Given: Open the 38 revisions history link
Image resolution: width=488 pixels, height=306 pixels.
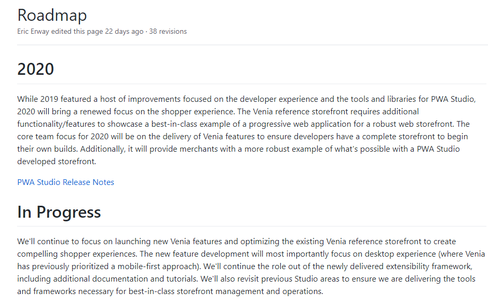Looking at the screenshot, I should (x=168, y=32).
